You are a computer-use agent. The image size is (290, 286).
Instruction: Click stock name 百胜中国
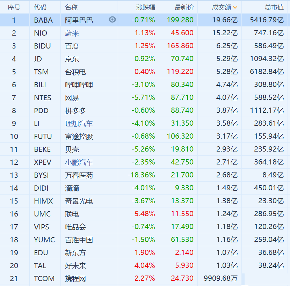click(x=79, y=240)
